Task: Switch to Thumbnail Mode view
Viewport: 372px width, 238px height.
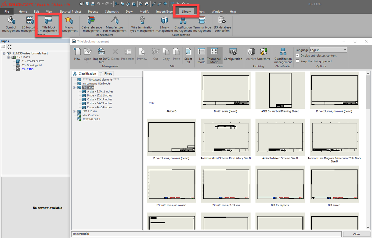Action: click(x=214, y=56)
